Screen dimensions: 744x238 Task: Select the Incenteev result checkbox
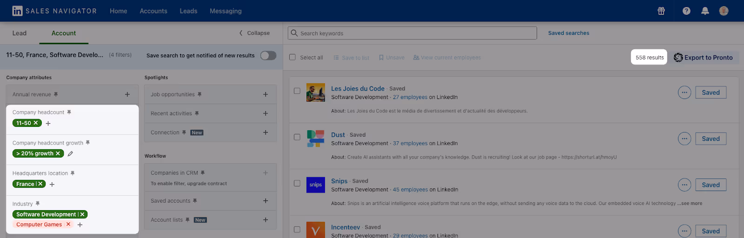297,229
